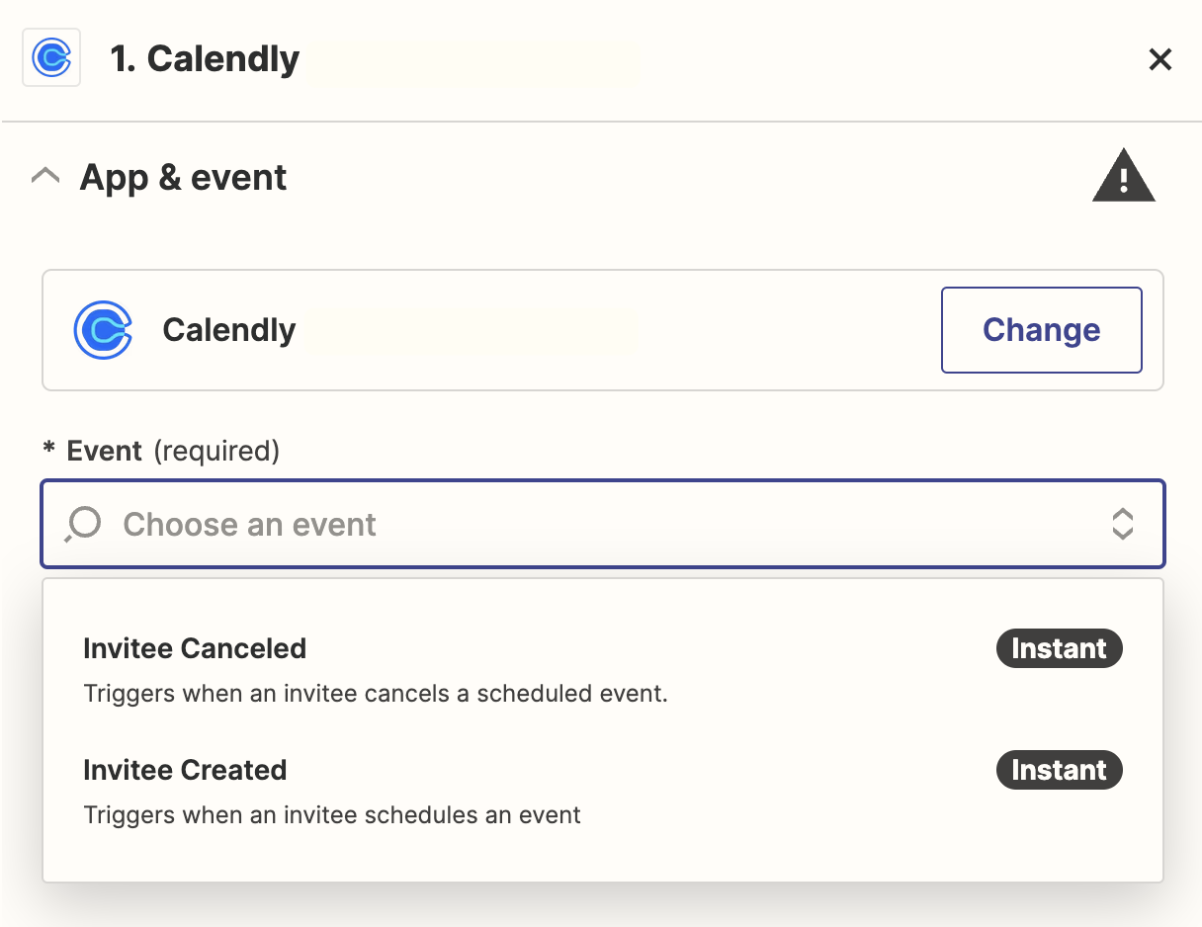Click the Calendly app name in the card
1202x927 pixels.
click(229, 330)
